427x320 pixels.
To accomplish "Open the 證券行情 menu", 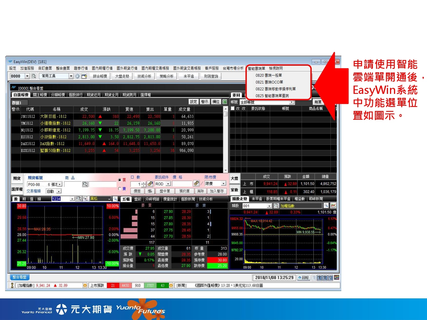I will (81, 68).
